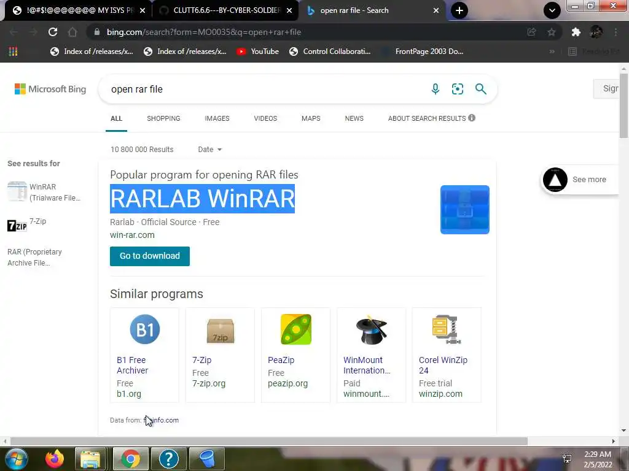Click the Go to download button
The height and width of the screenshot is (471, 629).
pyautogui.click(x=150, y=256)
